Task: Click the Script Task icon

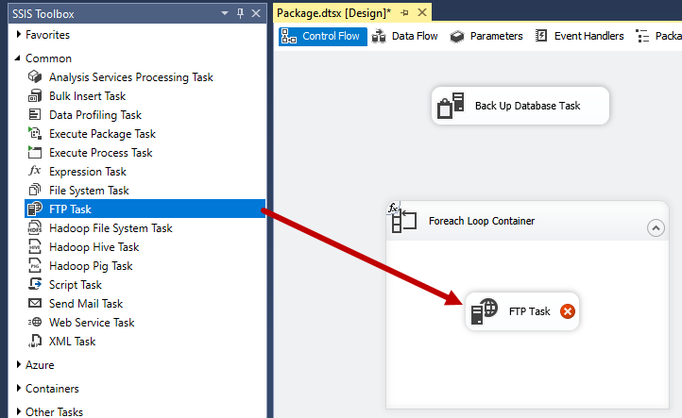Action: click(35, 285)
